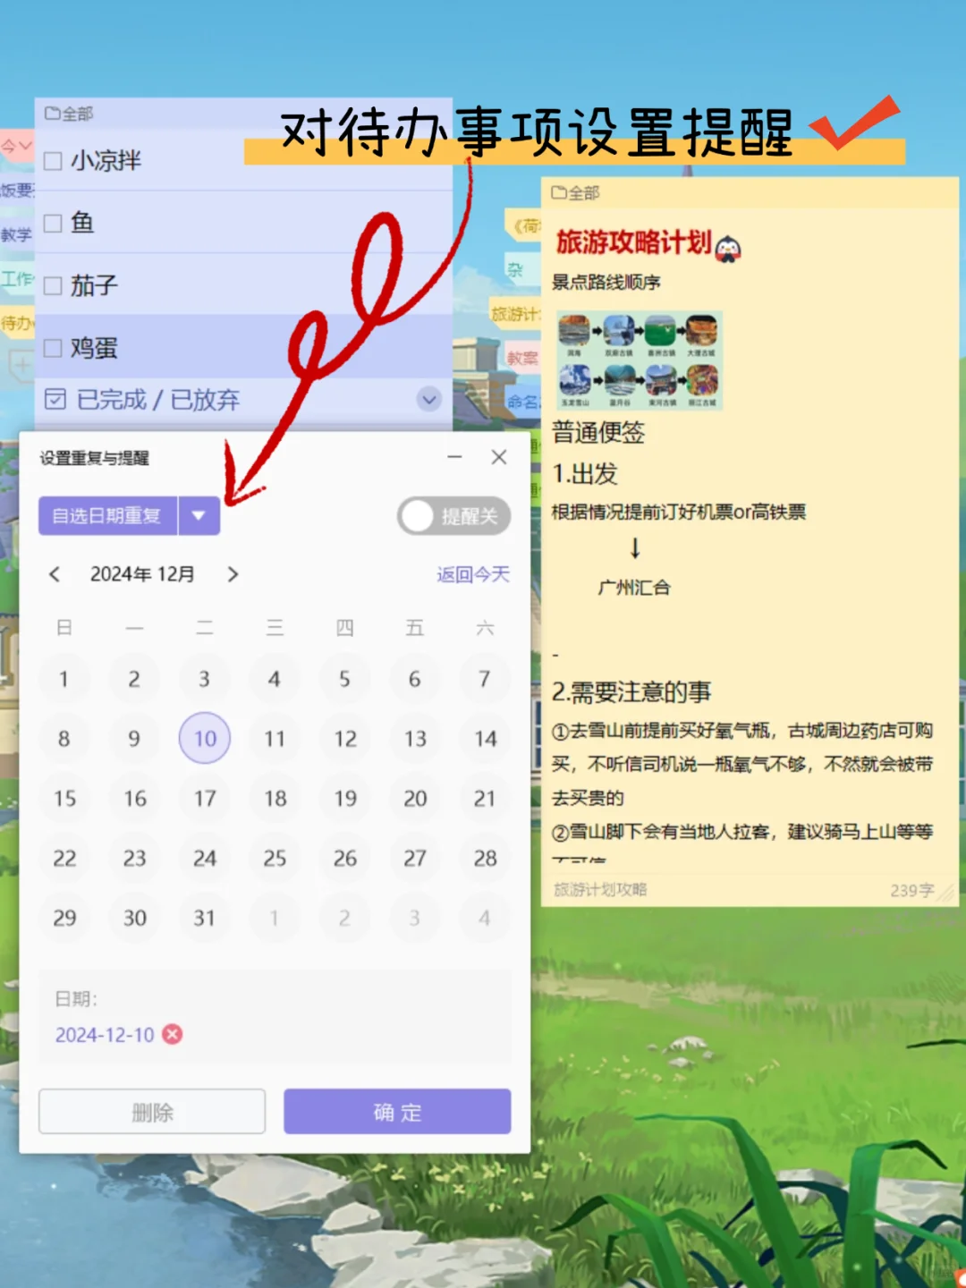Expand the 已完成/已放弃 section chevron

point(428,401)
